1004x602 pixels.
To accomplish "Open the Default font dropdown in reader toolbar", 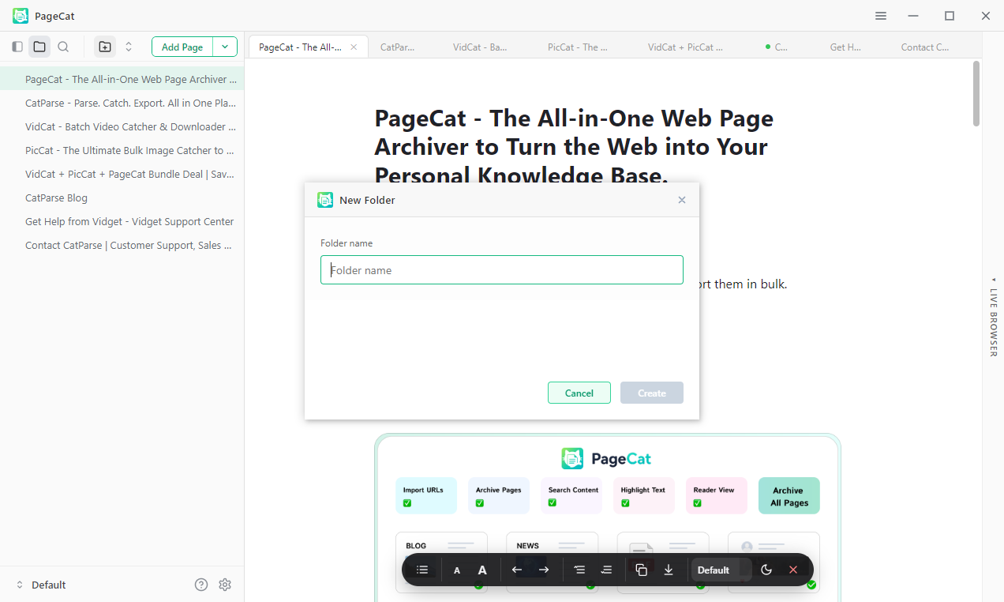I will 721,570.
